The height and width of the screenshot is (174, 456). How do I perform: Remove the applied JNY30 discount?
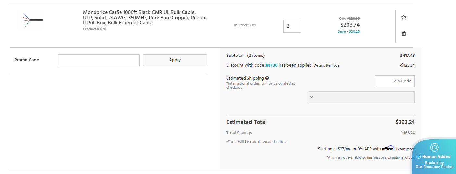pyautogui.click(x=333, y=66)
